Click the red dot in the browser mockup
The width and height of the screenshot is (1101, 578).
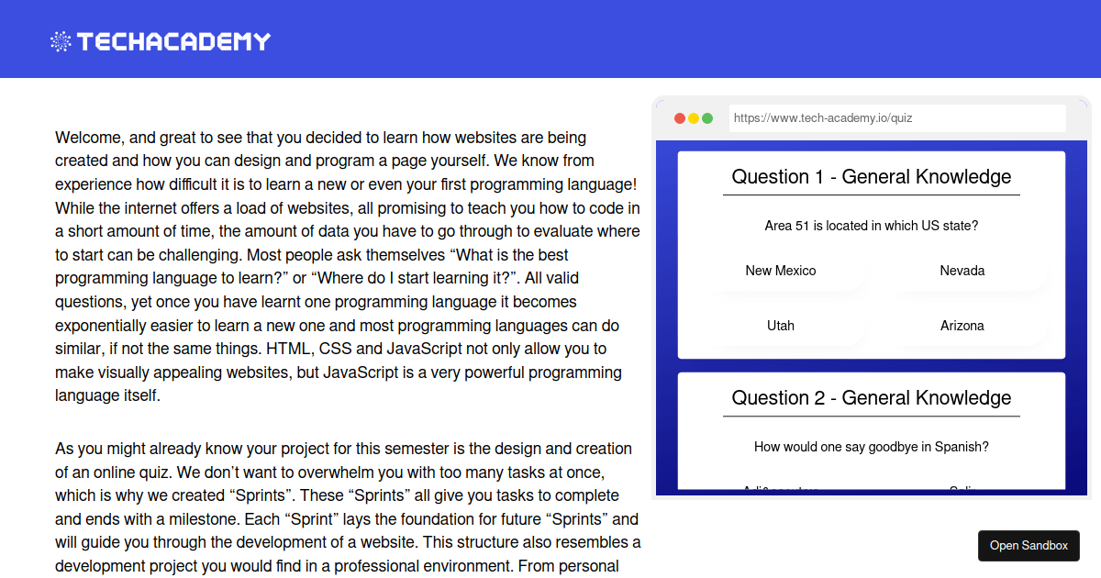pyautogui.click(x=678, y=118)
